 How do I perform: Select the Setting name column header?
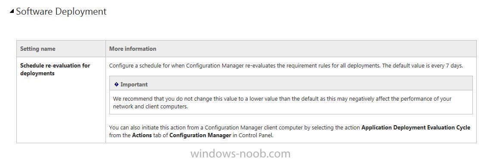coord(38,49)
